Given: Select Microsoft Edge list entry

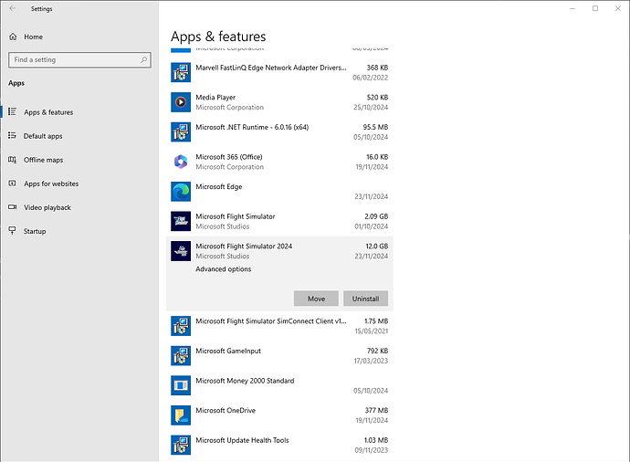Looking at the screenshot, I should [279, 191].
